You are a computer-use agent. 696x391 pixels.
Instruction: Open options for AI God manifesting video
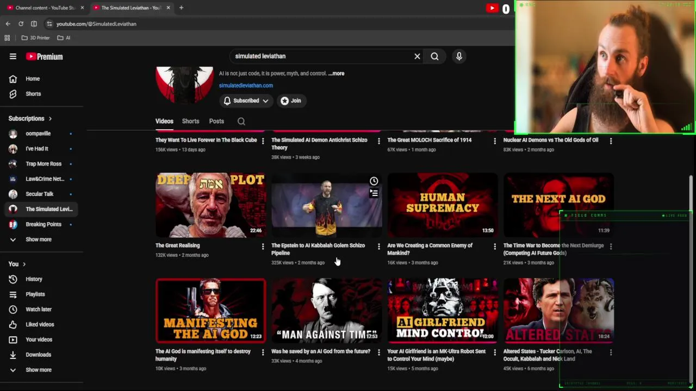click(263, 352)
